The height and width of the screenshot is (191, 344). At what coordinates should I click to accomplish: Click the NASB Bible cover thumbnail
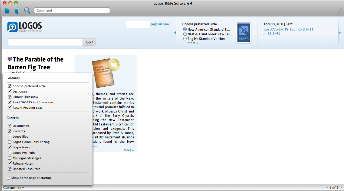(x=244, y=33)
